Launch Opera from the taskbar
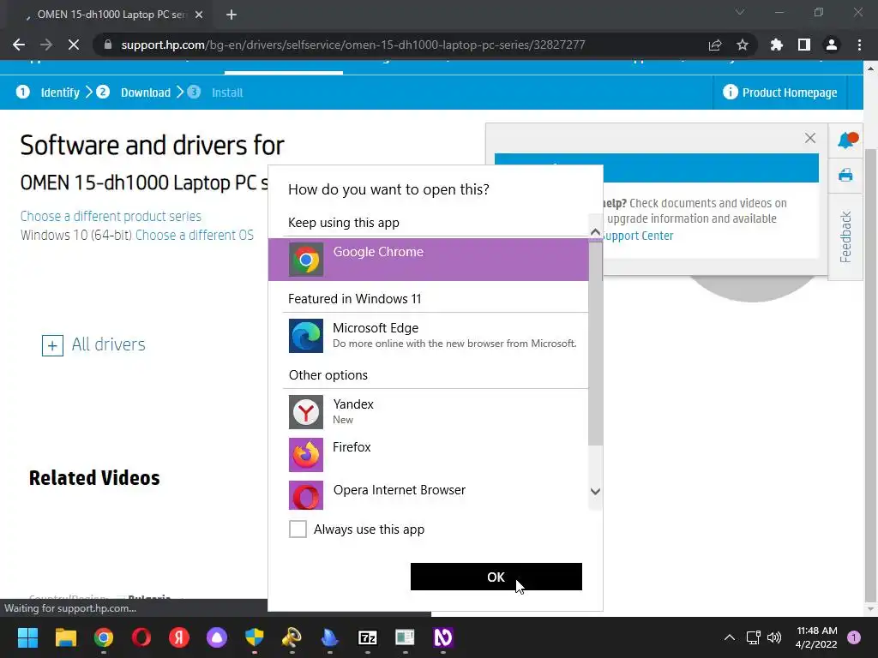The width and height of the screenshot is (878, 658). (141, 637)
